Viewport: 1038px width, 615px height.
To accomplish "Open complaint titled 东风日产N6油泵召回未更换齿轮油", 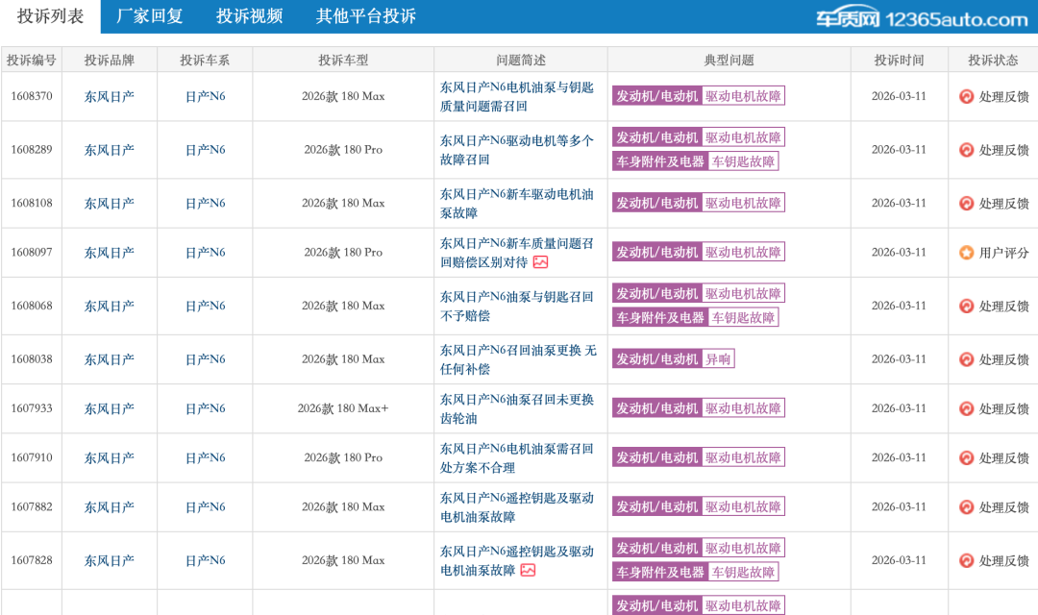I will 516,408.
